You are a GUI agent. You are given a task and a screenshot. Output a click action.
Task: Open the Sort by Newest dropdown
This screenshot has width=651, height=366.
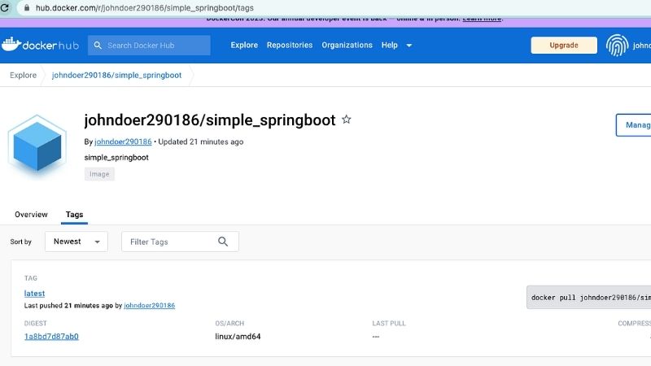tap(76, 242)
